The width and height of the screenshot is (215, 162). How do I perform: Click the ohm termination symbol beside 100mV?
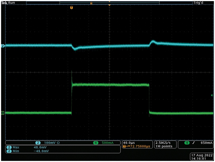[x=58, y=143]
